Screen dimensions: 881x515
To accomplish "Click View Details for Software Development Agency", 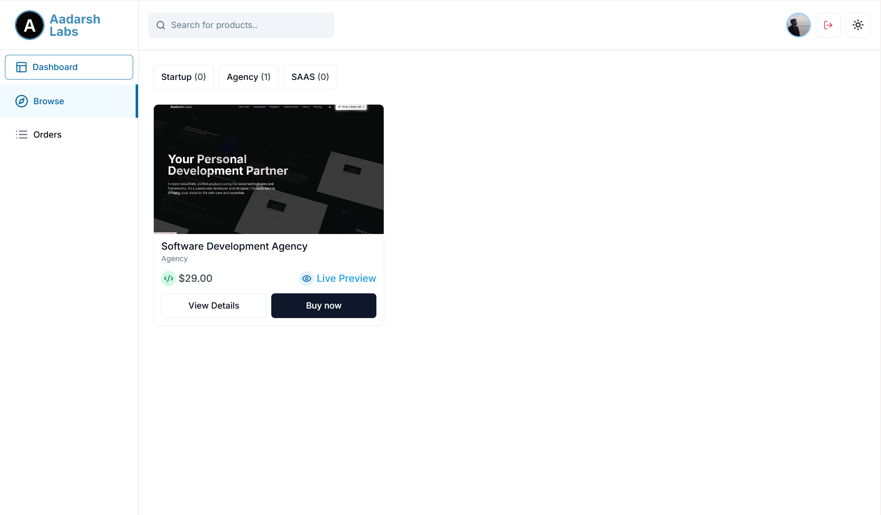I will pos(214,305).
